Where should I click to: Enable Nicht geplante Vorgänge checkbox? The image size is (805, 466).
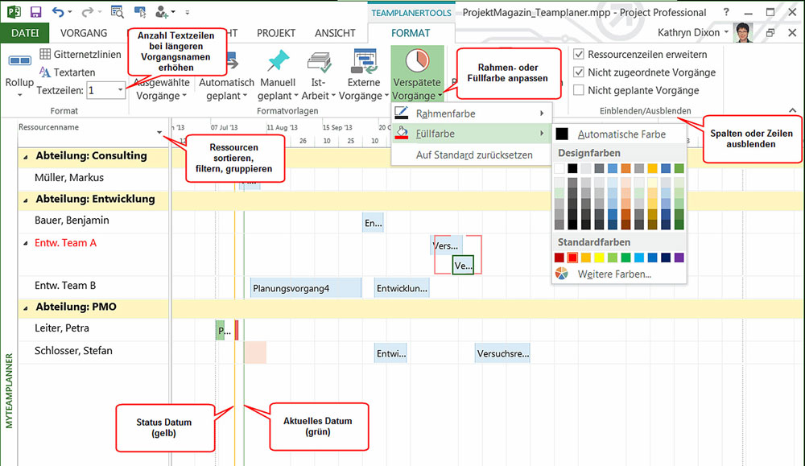click(x=579, y=90)
